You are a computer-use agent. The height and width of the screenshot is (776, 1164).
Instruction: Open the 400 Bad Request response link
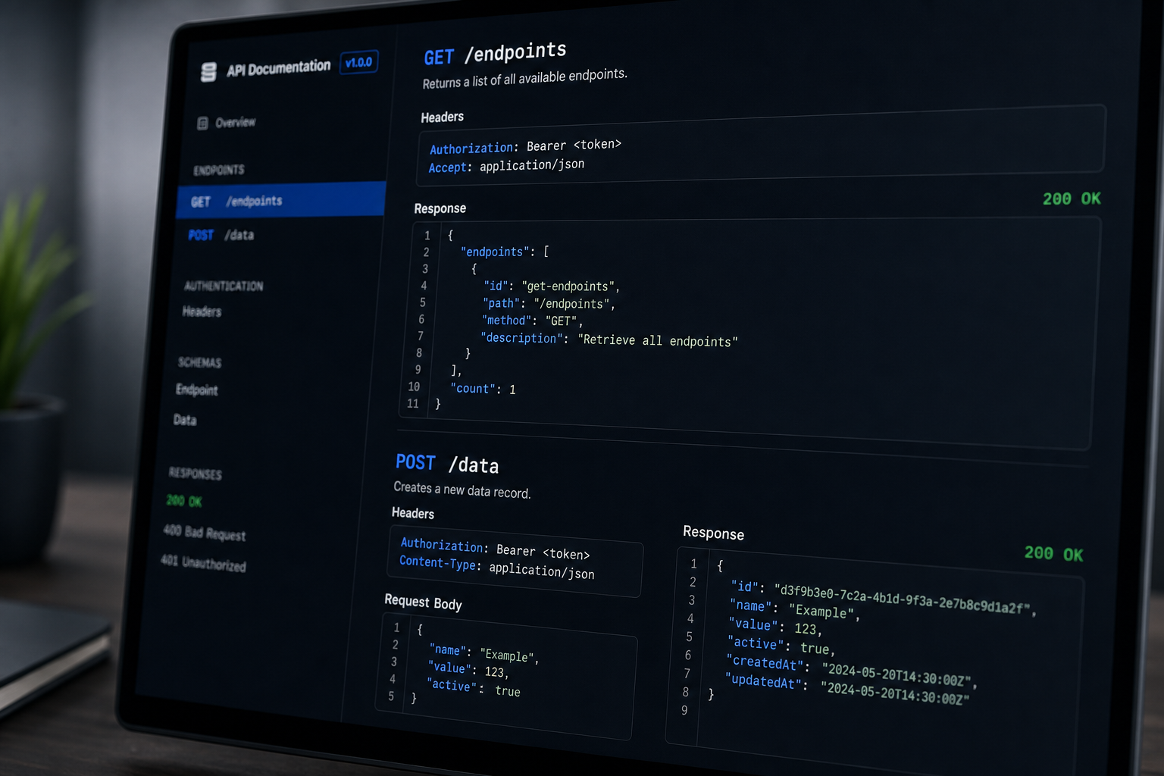click(205, 533)
